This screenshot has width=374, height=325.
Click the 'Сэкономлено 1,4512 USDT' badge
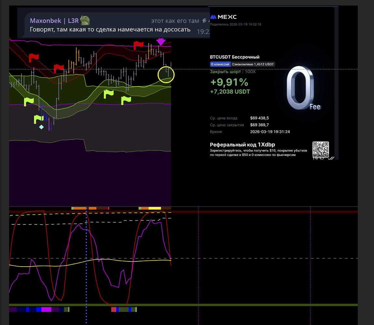tap(253, 64)
